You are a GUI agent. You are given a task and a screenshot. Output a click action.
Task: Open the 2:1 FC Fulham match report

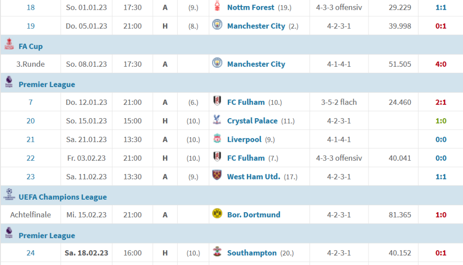(441, 102)
